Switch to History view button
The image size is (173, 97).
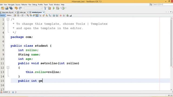click(x=9, y=15)
